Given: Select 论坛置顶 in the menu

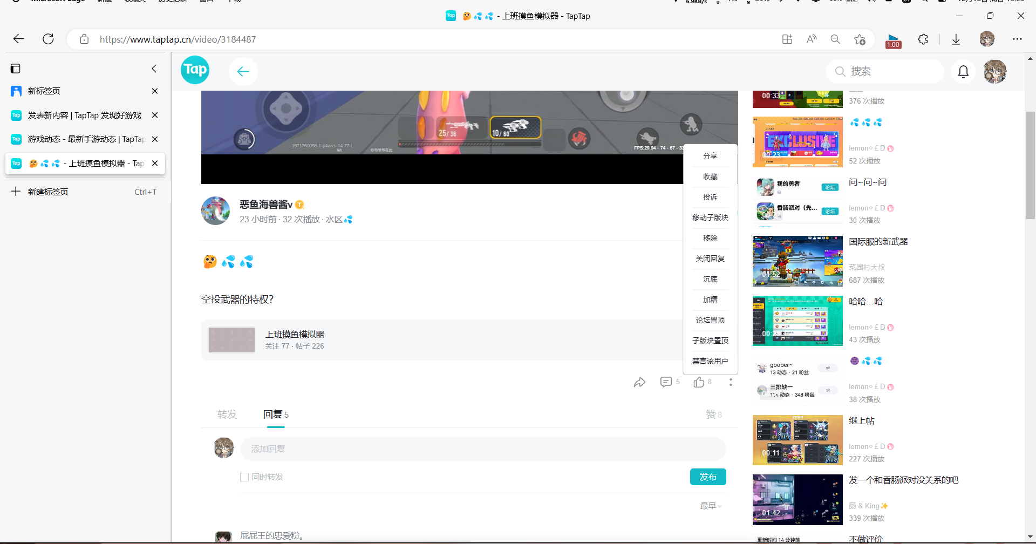Looking at the screenshot, I should 710,320.
